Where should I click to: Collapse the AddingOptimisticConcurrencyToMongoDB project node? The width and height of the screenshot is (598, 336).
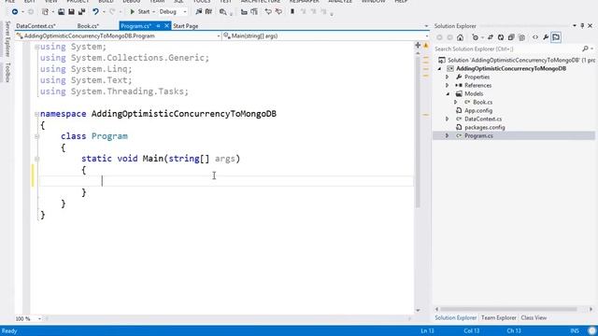pyautogui.click(x=440, y=68)
